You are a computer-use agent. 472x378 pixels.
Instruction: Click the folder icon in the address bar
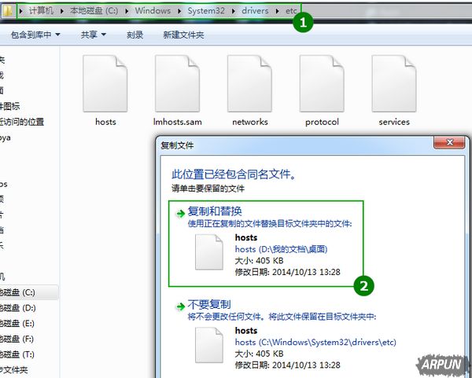pos(8,10)
